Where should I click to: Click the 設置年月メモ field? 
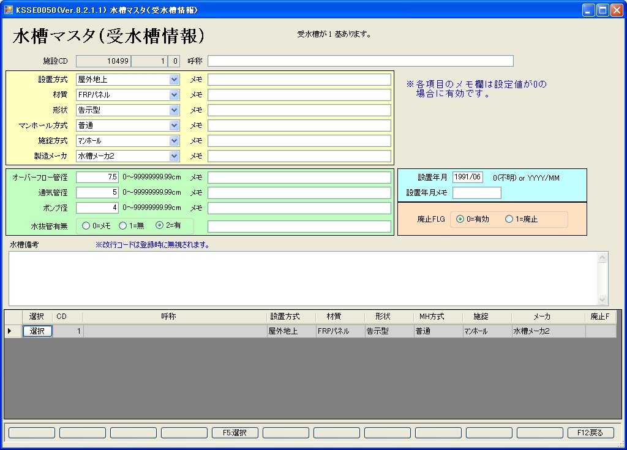tap(476, 193)
